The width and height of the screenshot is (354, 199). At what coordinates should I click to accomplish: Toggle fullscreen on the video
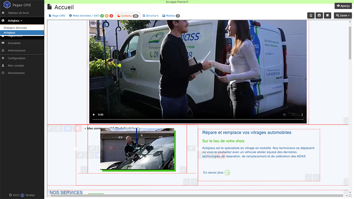tap(293, 115)
